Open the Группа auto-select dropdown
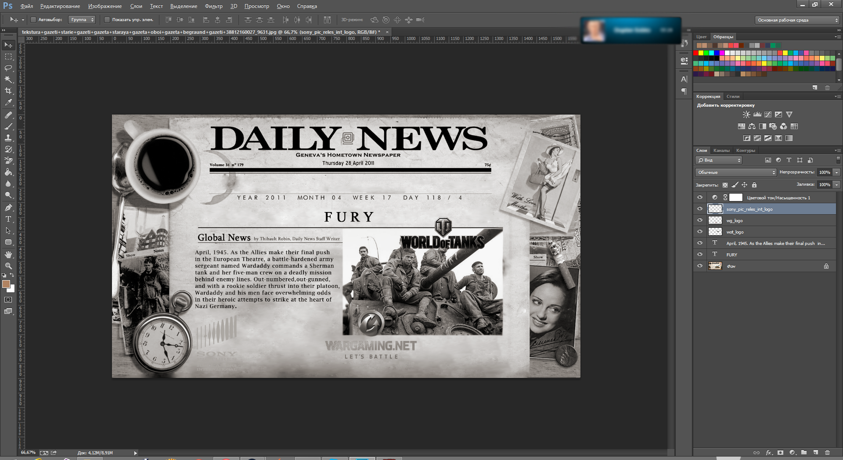 click(82, 20)
